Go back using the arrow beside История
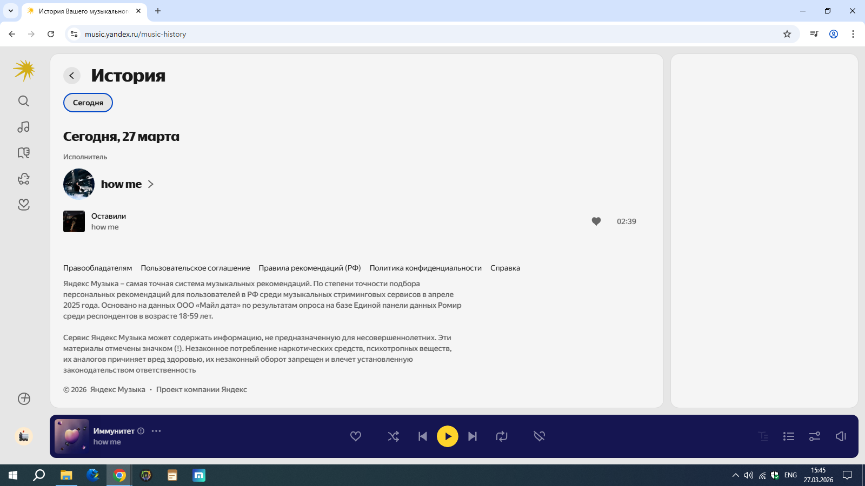 (x=72, y=76)
